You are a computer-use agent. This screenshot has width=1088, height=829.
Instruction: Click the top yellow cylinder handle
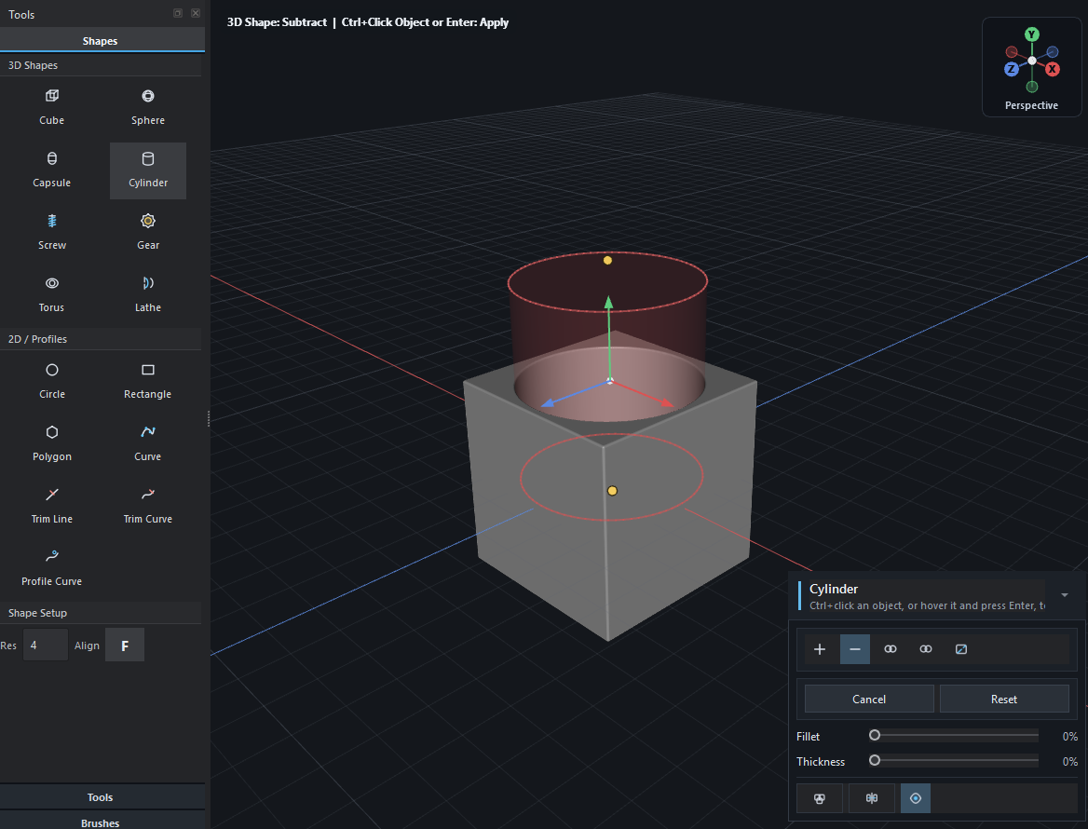608,260
